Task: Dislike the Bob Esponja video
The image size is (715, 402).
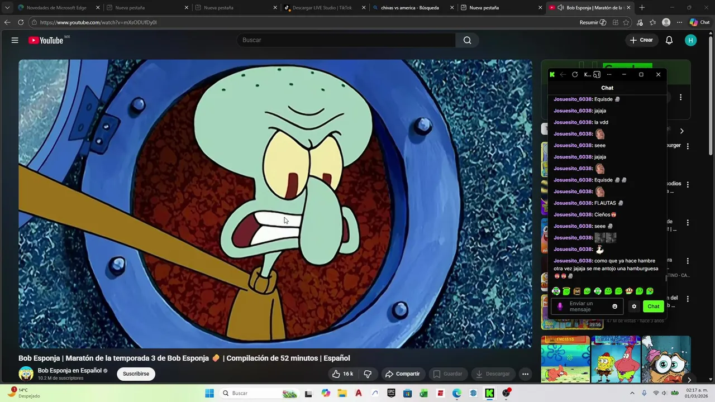Action: (368, 374)
